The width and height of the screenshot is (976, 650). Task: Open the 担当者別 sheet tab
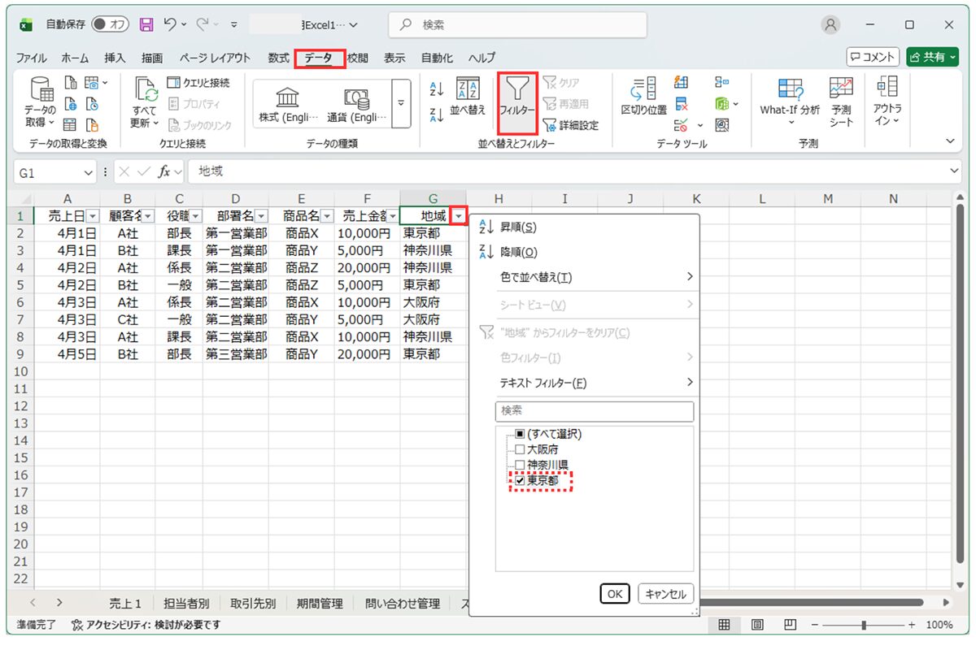tap(186, 604)
